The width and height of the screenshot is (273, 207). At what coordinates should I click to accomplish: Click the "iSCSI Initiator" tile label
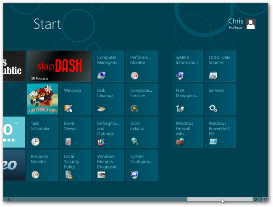point(137,126)
